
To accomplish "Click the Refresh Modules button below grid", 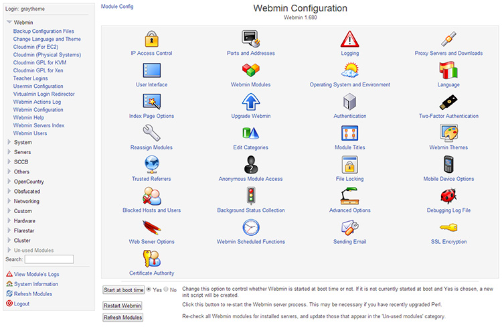I will [123, 318].
